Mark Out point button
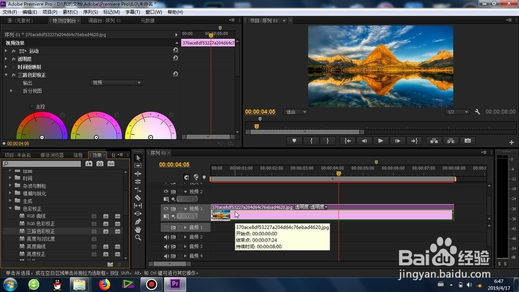Image resolution: width=519 pixels, height=292 pixels. click(x=327, y=141)
